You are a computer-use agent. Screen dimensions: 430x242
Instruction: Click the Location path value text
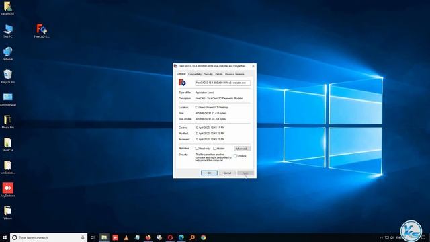pyautogui.click(x=212, y=108)
